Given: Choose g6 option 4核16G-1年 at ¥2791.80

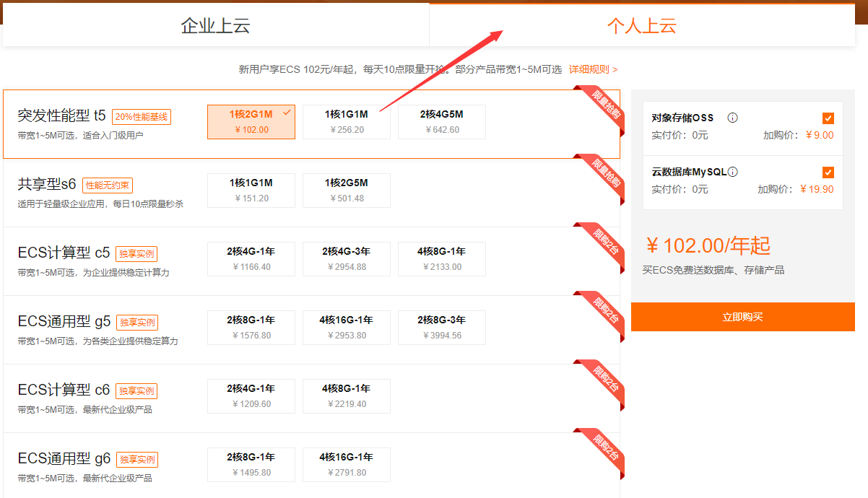Looking at the screenshot, I should (347, 465).
